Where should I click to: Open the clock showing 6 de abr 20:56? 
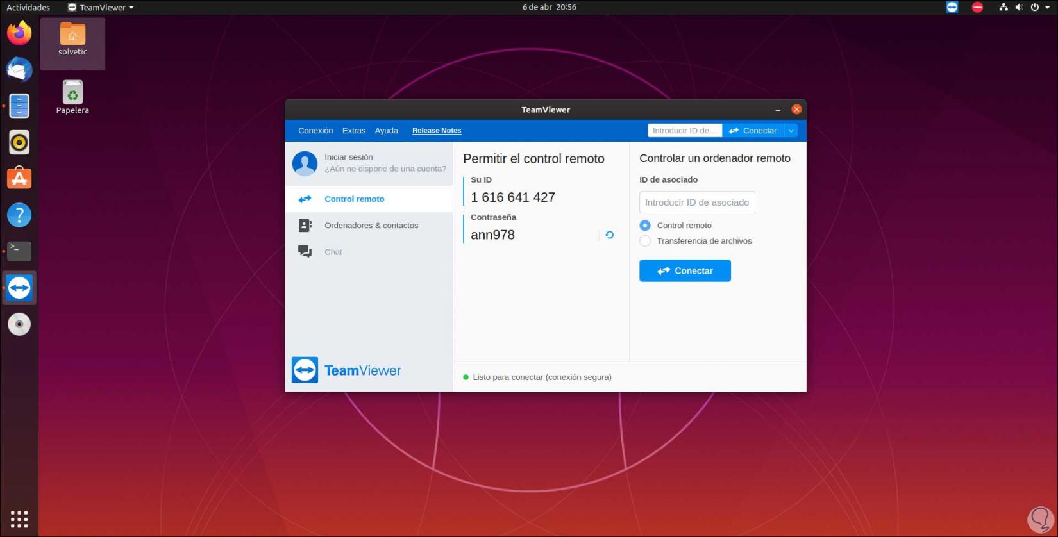[550, 8]
